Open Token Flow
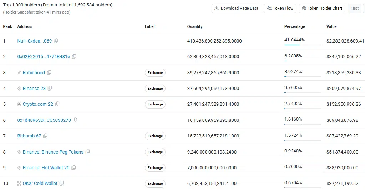This screenshot has height=190, width=365. pyautogui.click(x=280, y=8)
